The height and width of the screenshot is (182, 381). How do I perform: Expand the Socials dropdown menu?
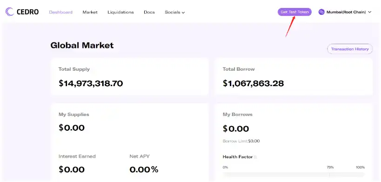175,12
